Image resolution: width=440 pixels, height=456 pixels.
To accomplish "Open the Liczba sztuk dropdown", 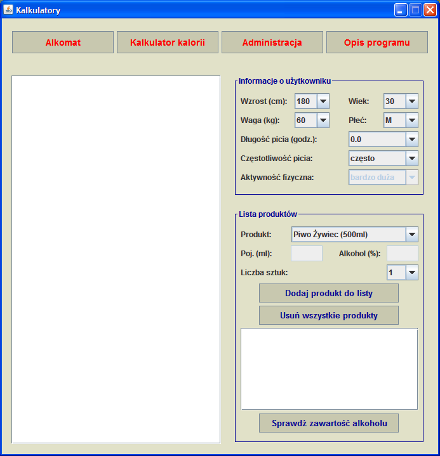I will 412,273.
